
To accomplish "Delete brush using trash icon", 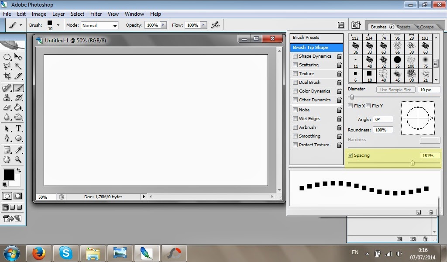I will 431,212.
